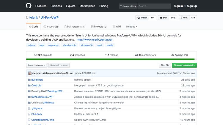Open the Branch: master dropdown
The image size is (223, 125).
click(37, 65)
